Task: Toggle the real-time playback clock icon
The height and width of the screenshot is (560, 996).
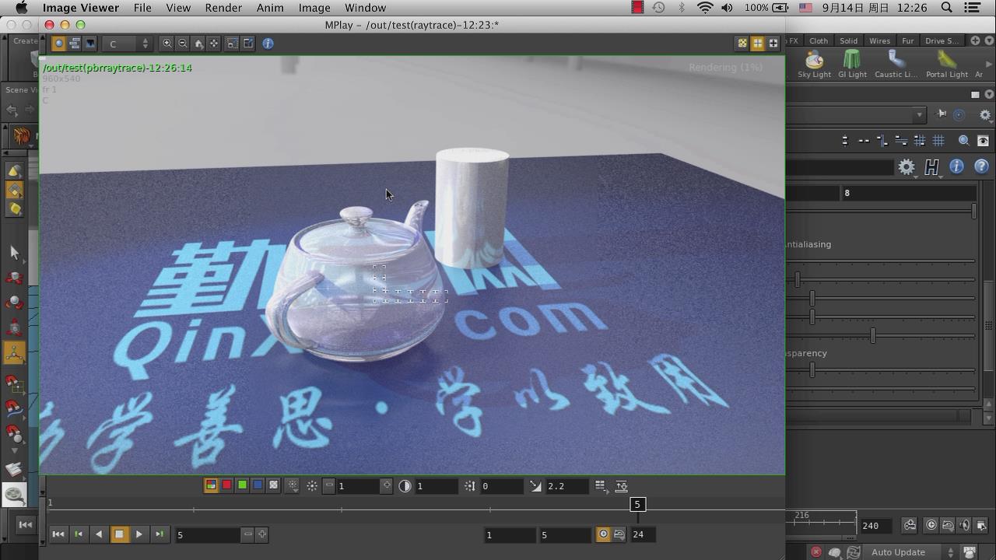Action: [603, 534]
